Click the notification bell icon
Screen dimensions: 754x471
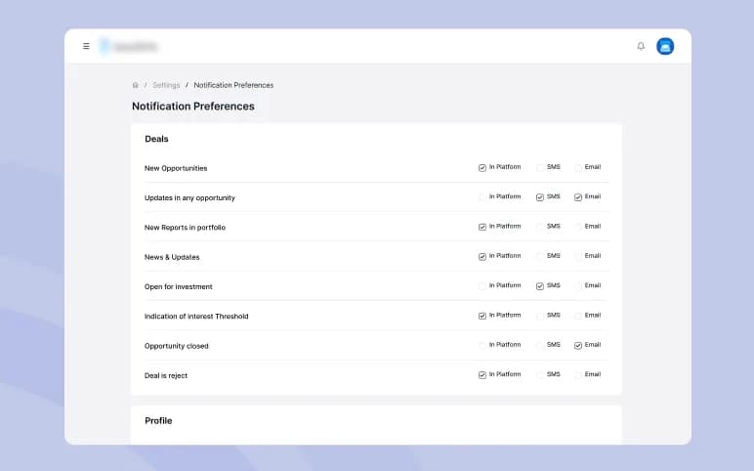641,46
